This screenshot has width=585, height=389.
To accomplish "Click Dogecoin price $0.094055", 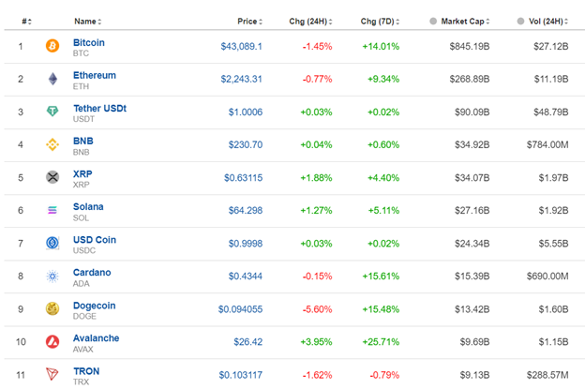I will point(240,309).
